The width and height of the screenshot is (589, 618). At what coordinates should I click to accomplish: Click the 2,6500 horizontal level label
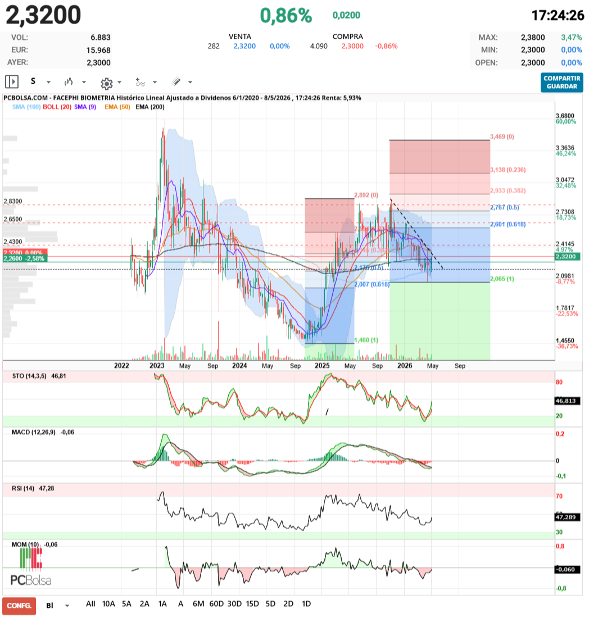pyautogui.click(x=12, y=220)
